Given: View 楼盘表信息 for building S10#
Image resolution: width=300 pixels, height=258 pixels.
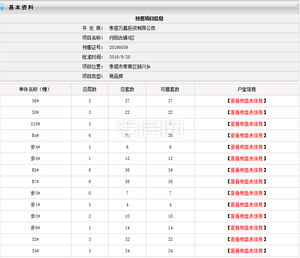Looking at the screenshot, I should (246, 124).
